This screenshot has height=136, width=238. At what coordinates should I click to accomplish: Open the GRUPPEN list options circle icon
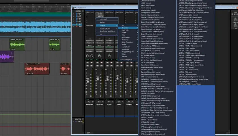pyautogui.click(x=83, y=119)
